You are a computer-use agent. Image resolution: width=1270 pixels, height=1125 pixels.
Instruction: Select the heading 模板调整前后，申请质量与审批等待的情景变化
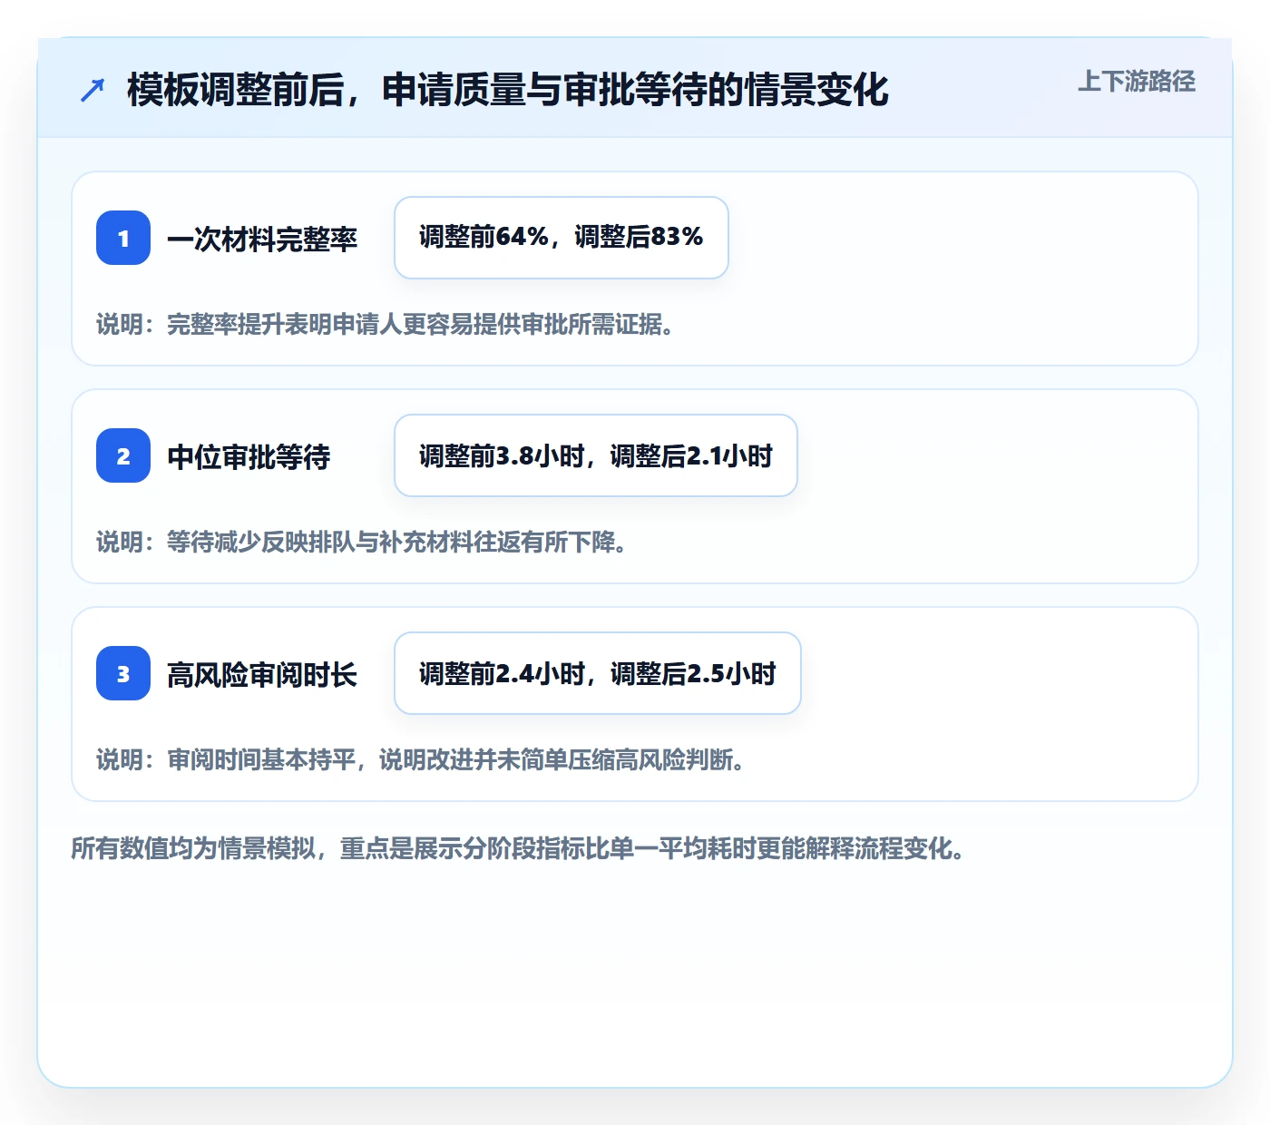tap(508, 90)
